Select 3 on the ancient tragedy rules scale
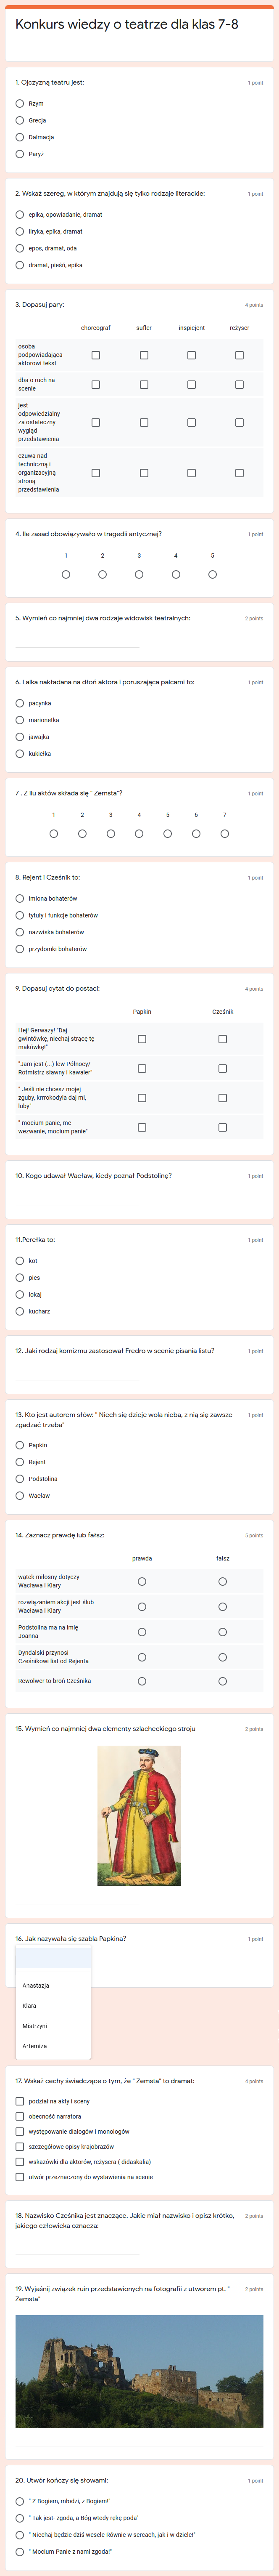Screen dimensions: 279x2576 coord(139,574)
